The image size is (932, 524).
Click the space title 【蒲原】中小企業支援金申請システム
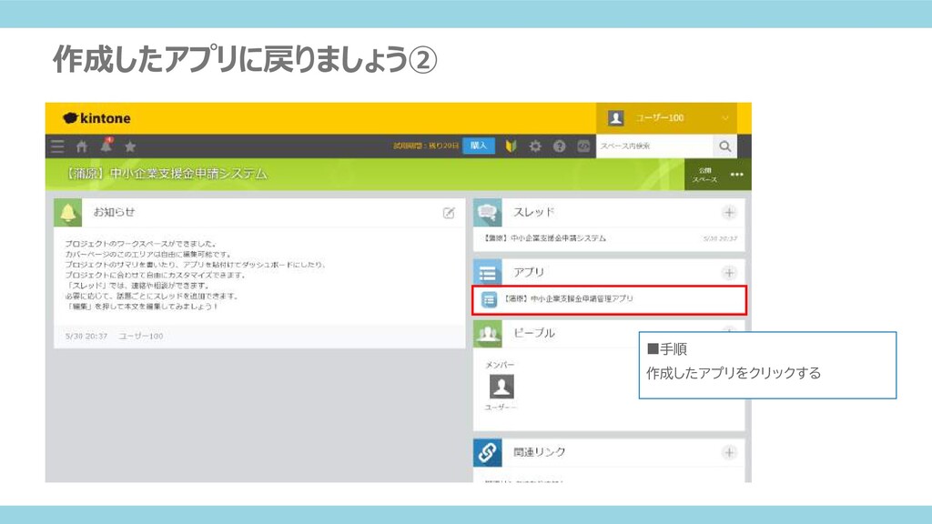point(167,174)
